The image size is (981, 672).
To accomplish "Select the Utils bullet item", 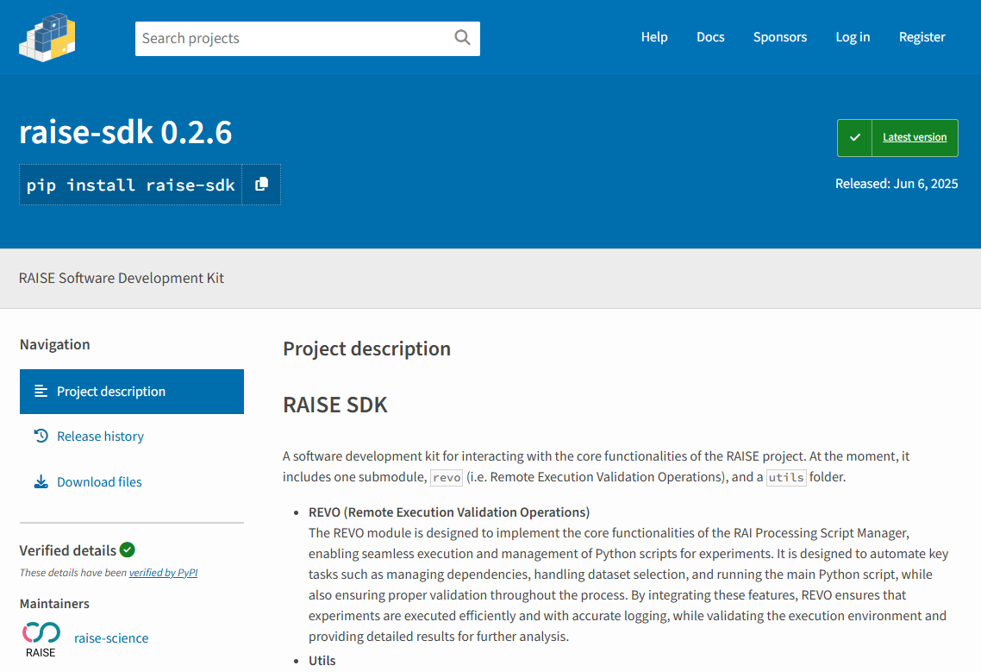I will coord(322,661).
